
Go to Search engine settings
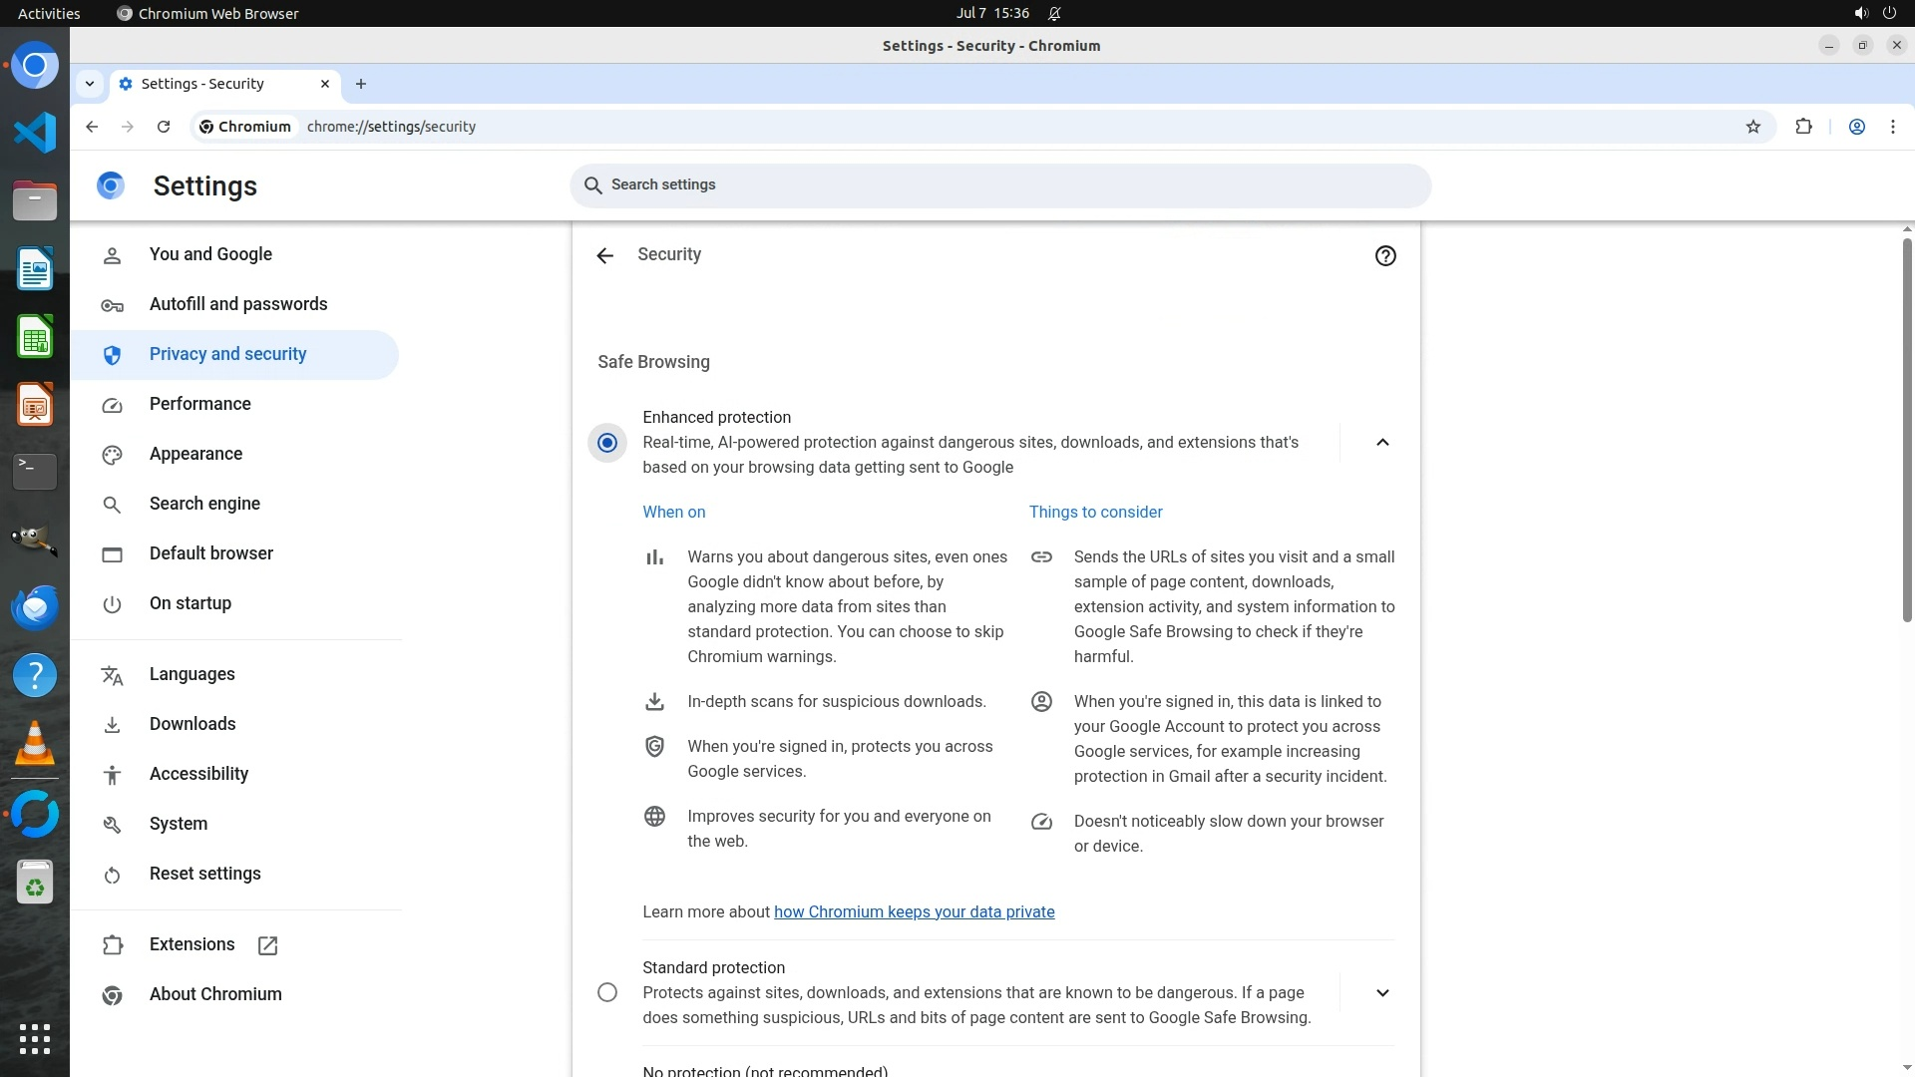coord(204,504)
